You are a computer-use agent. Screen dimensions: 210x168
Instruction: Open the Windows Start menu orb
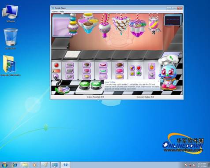tap(4, 165)
